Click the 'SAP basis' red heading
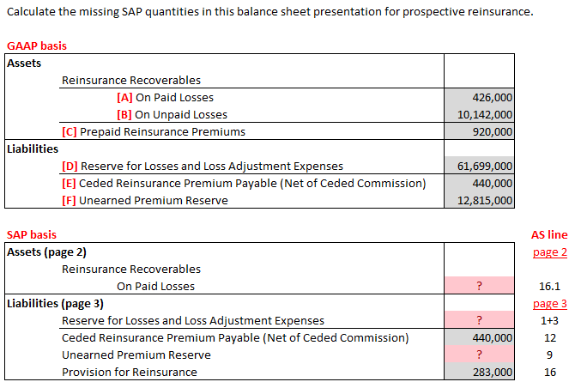The image size is (575, 388). point(32,234)
